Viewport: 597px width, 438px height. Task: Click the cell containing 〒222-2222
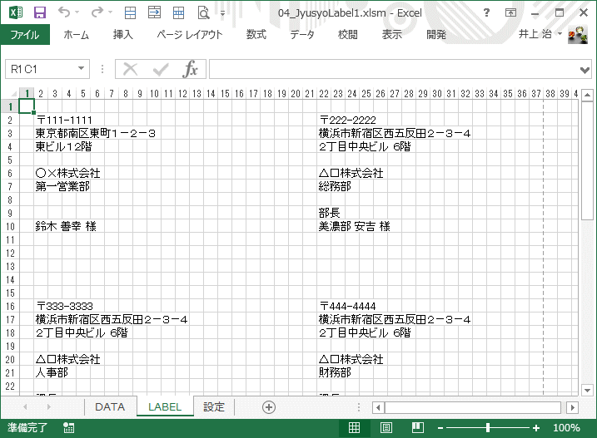347,121
